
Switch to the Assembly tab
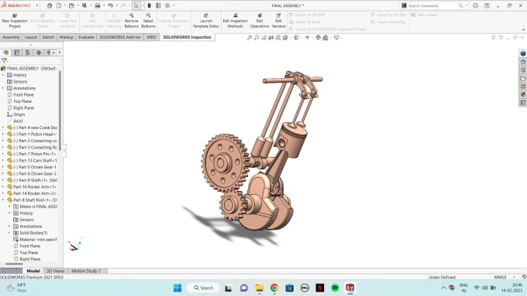click(12, 37)
